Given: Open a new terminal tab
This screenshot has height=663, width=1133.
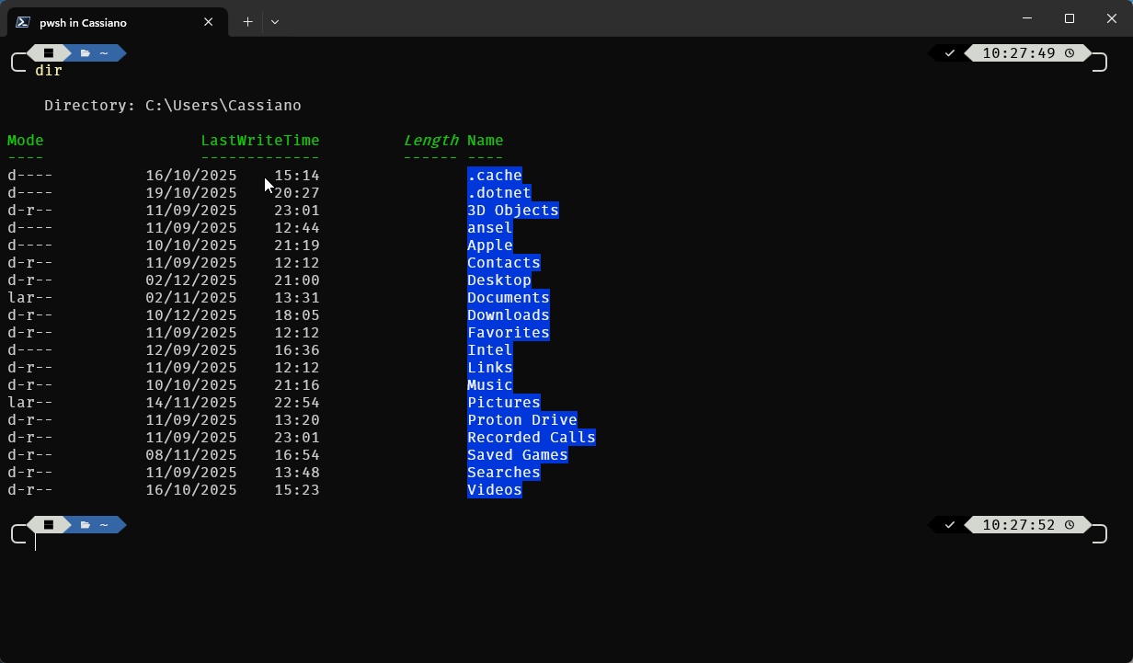Looking at the screenshot, I should pyautogui.click(x=247, y=22).
